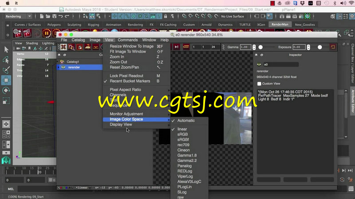Expand the Pixel Aspect Ratio submenu

[x=137, y=90]
